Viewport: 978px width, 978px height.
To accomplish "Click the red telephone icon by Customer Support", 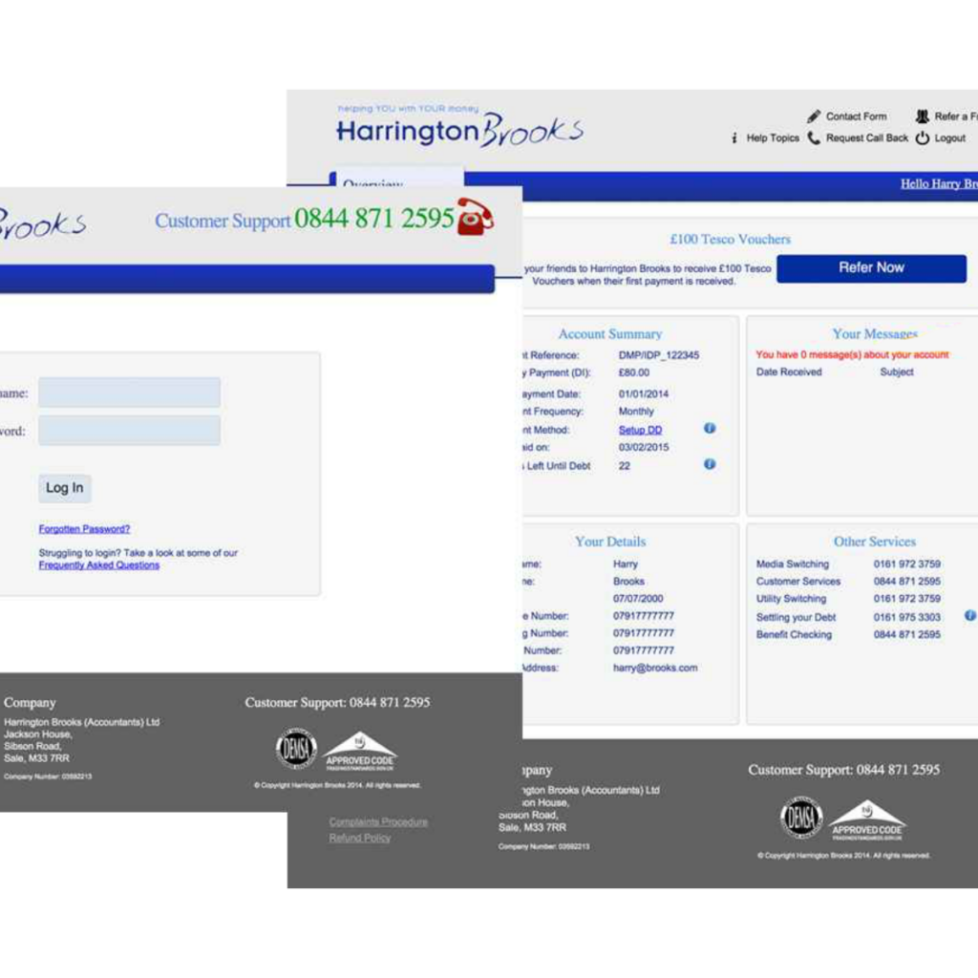I will point(475,217).
